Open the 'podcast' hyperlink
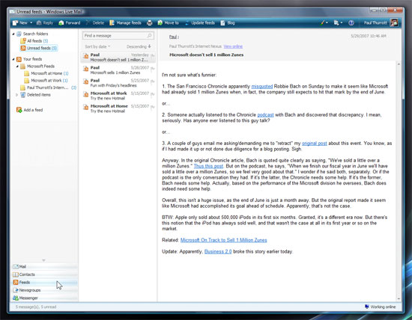This screenshot has height=320, width=412. pyautogui.click(x=265, y=115)
